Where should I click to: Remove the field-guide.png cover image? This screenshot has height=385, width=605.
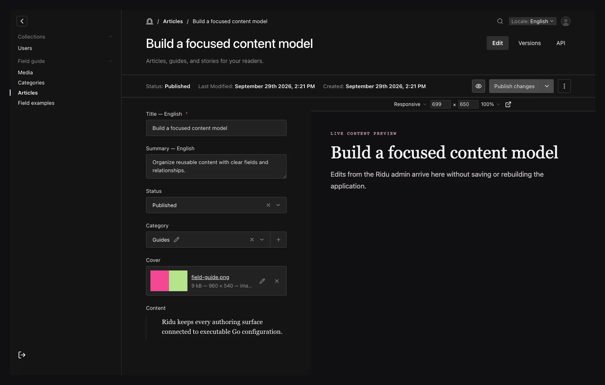click(277, 281)
